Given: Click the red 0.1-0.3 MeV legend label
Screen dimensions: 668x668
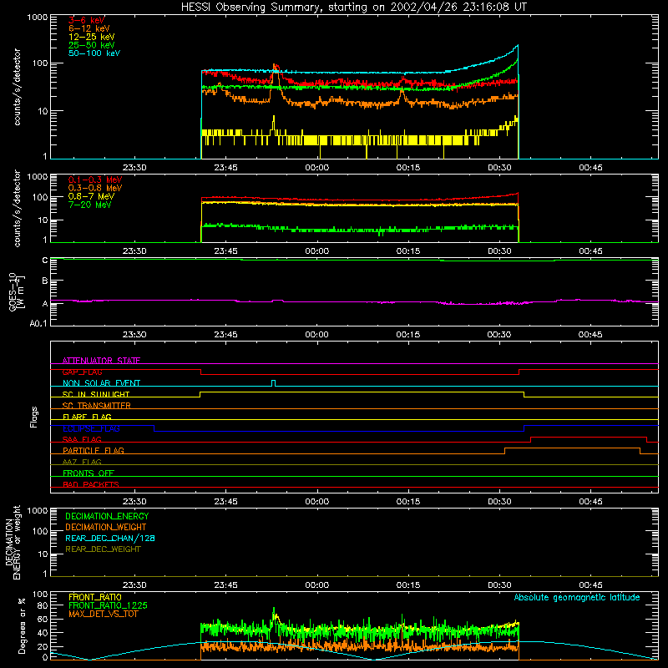Looking at the screenshot, I should (95, 180).
